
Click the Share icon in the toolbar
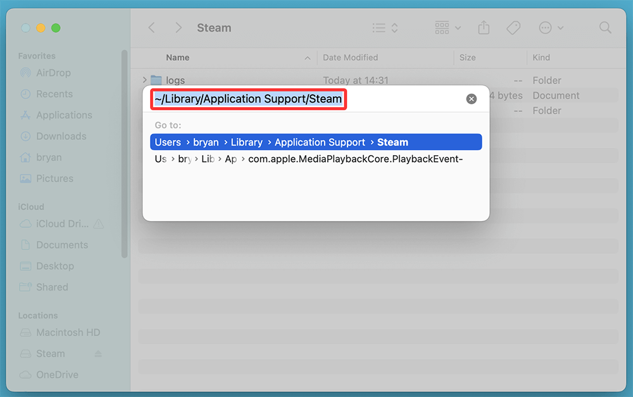tap(483, 27)
